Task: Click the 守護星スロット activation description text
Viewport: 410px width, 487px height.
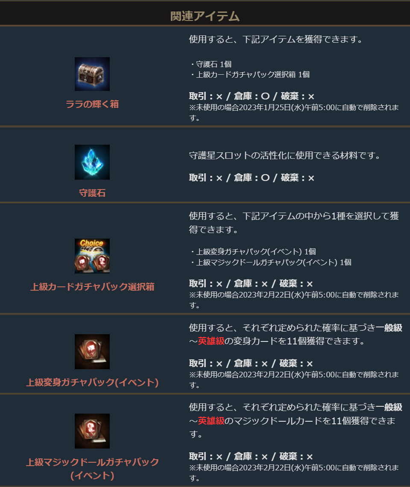Action: pyautogui.click(x=285, y=155)
